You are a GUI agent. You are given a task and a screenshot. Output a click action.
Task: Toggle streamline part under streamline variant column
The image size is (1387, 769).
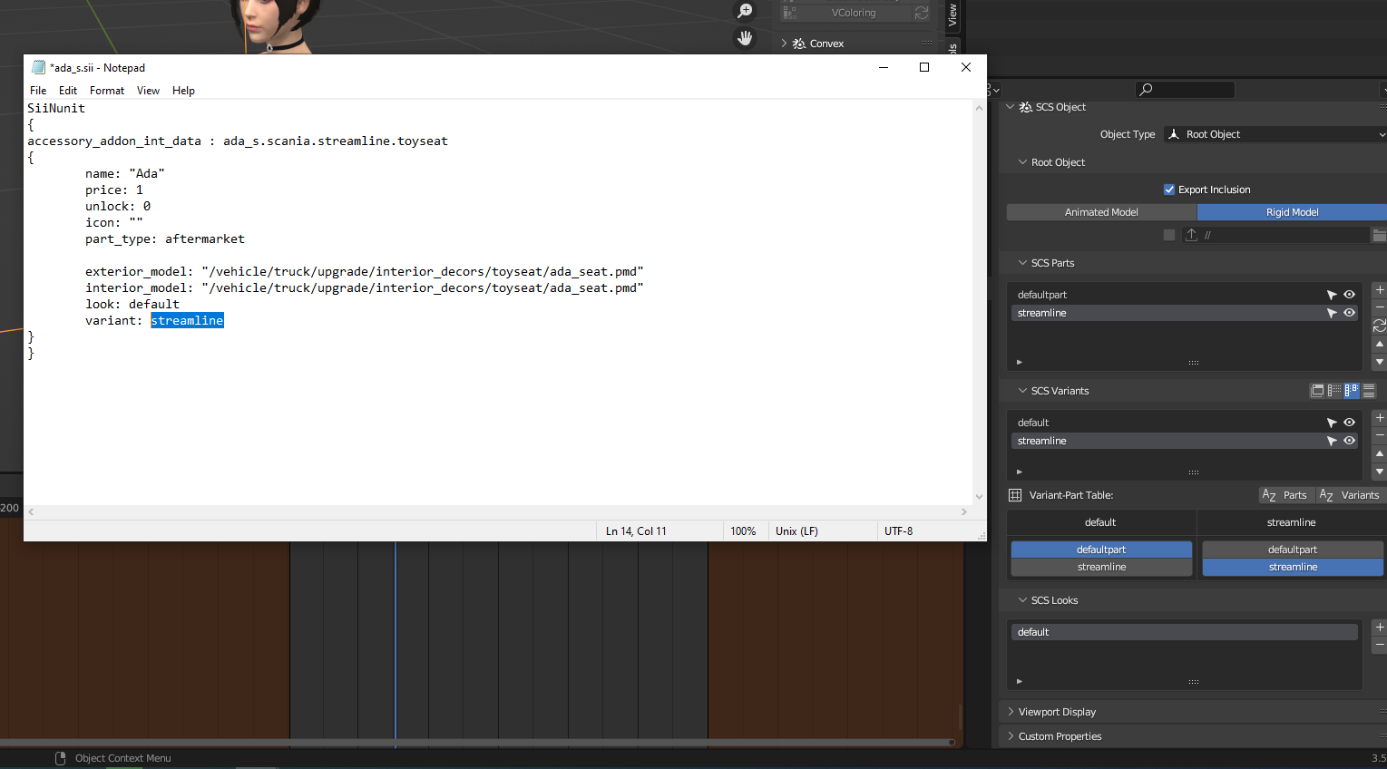tap(1293, 567)
